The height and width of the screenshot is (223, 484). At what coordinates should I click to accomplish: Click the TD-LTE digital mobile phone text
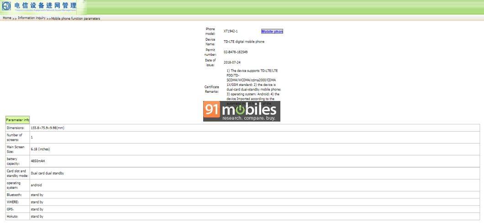point(244,42)
